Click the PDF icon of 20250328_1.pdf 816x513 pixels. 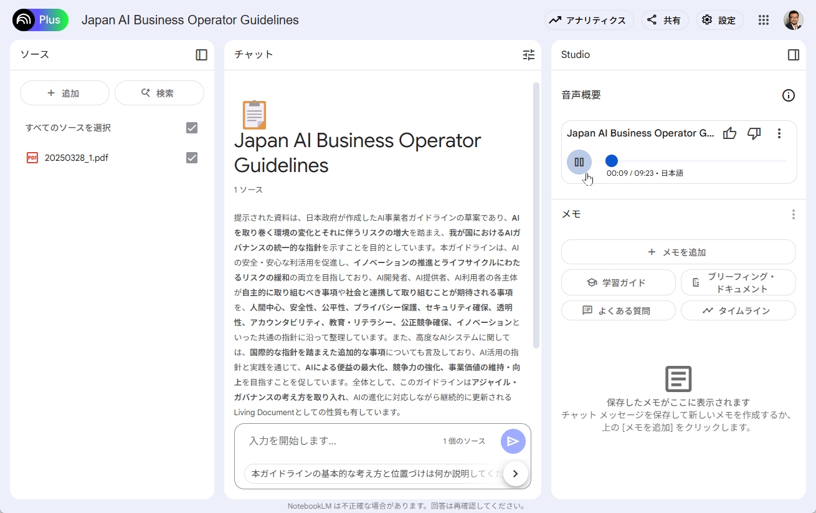32,158
